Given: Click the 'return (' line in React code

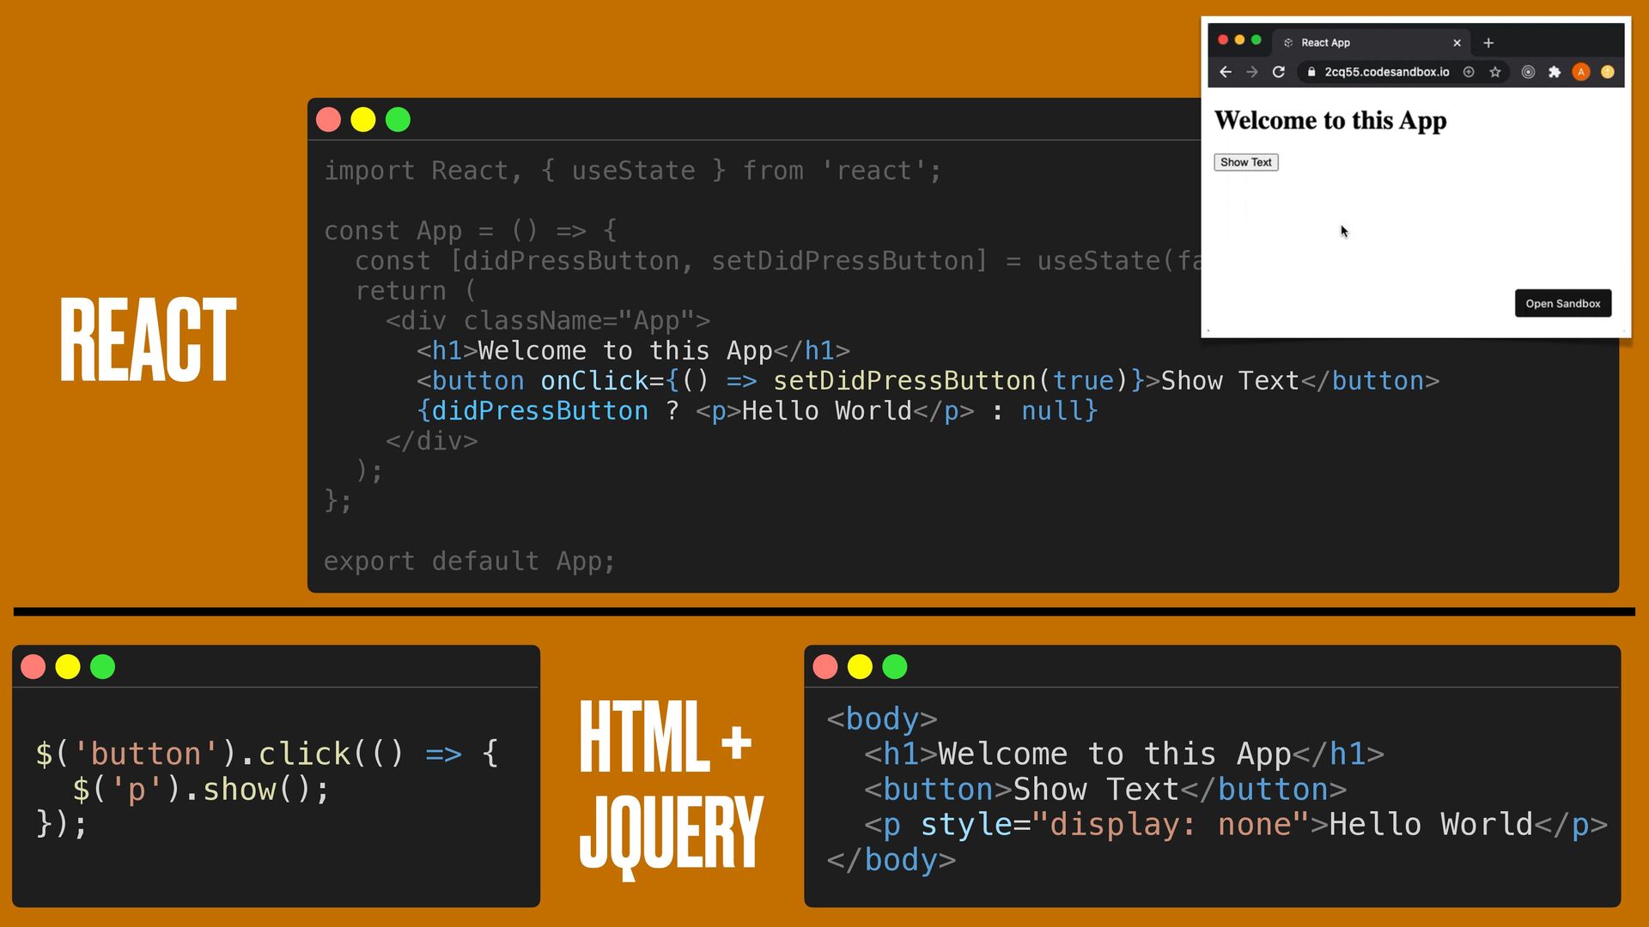Looking at the screenshot, I should [x=416, y=291].
